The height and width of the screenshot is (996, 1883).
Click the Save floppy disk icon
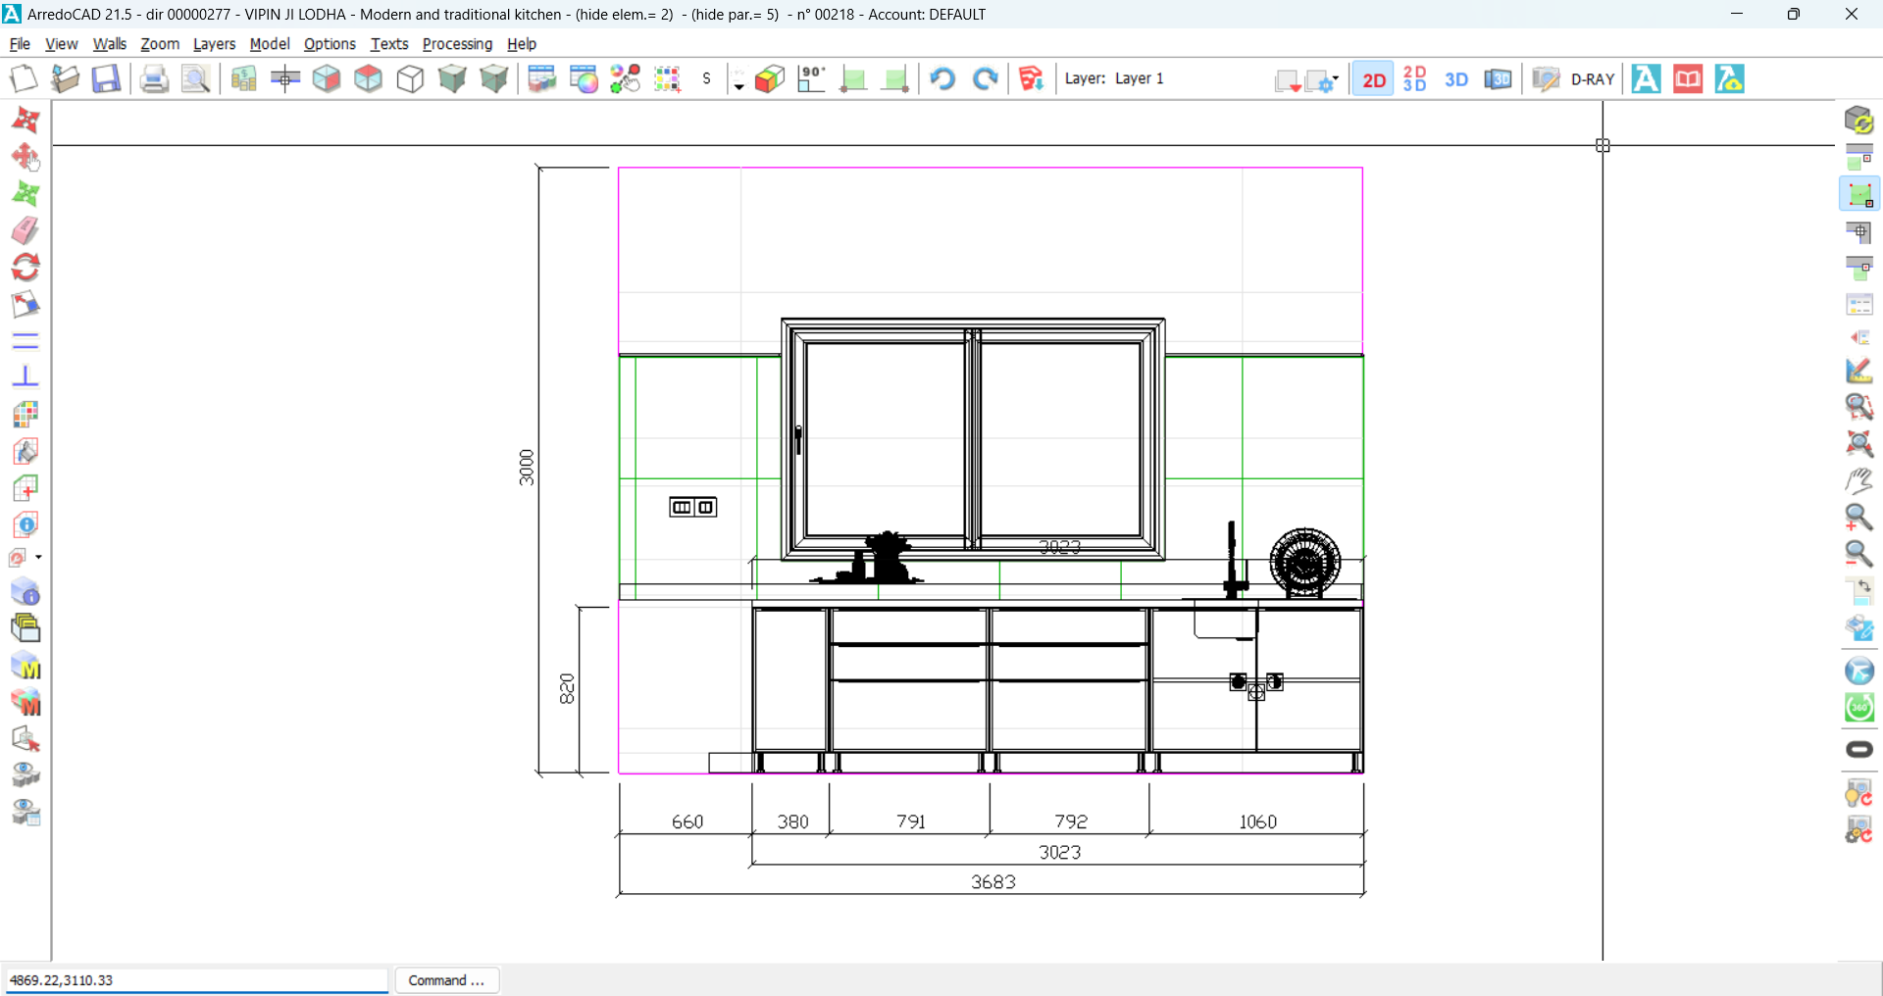pyautogui.click(x=106, y=78)
